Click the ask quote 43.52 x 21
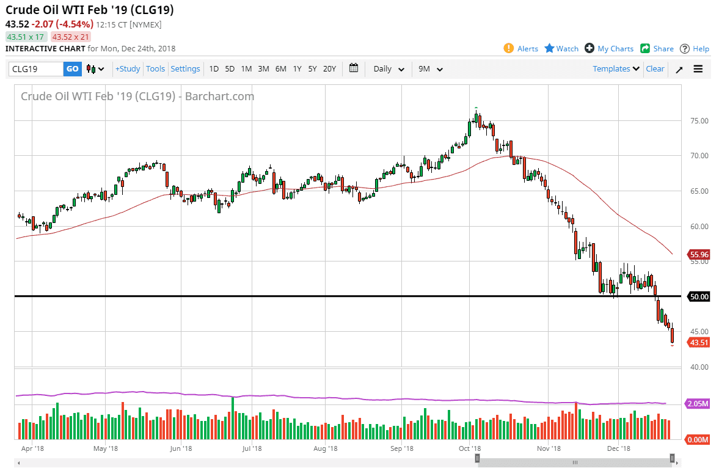The height and width of the screenshot is (468, 719). [x=71, y=37]
